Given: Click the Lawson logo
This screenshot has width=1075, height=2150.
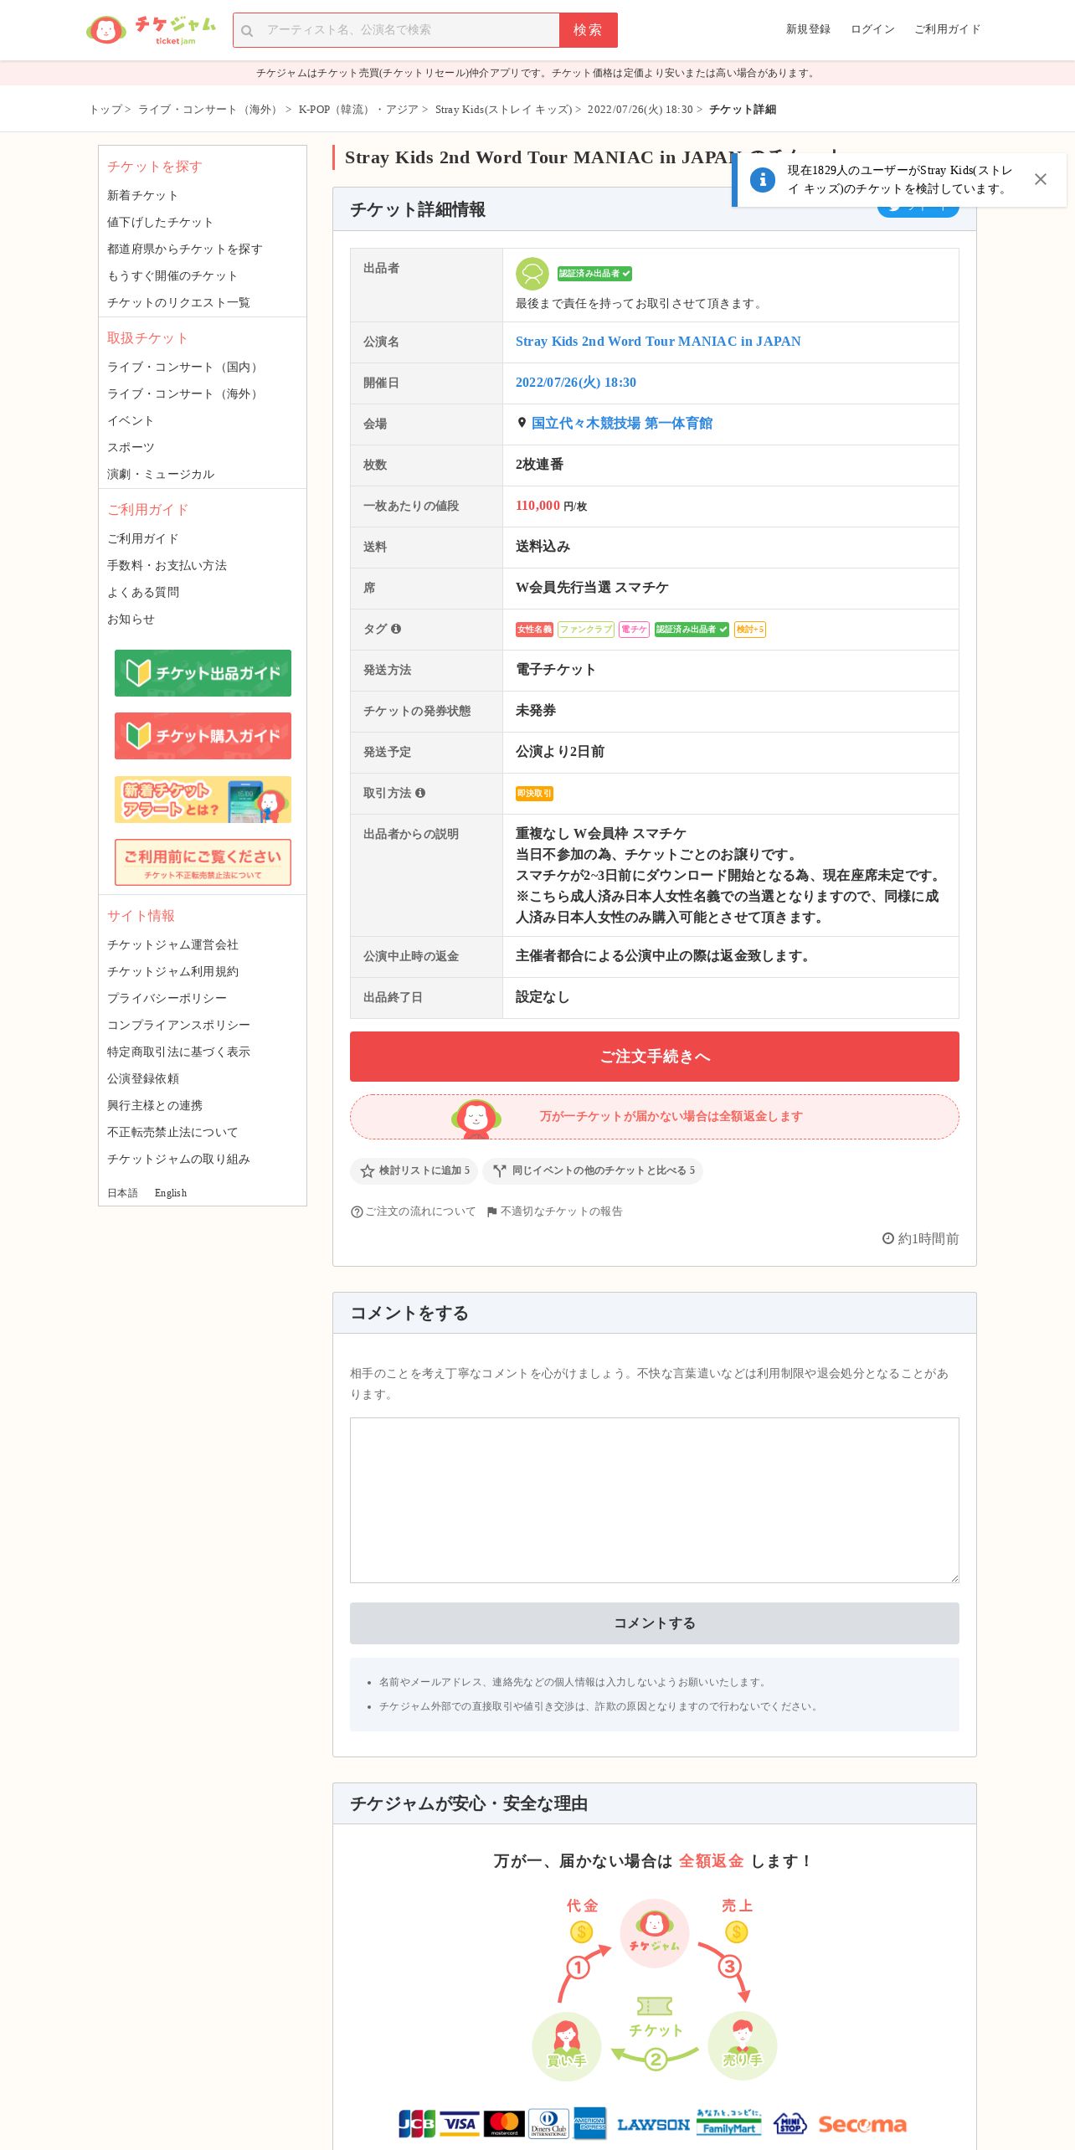Looking at the screenshot, I should point(654,2125).
